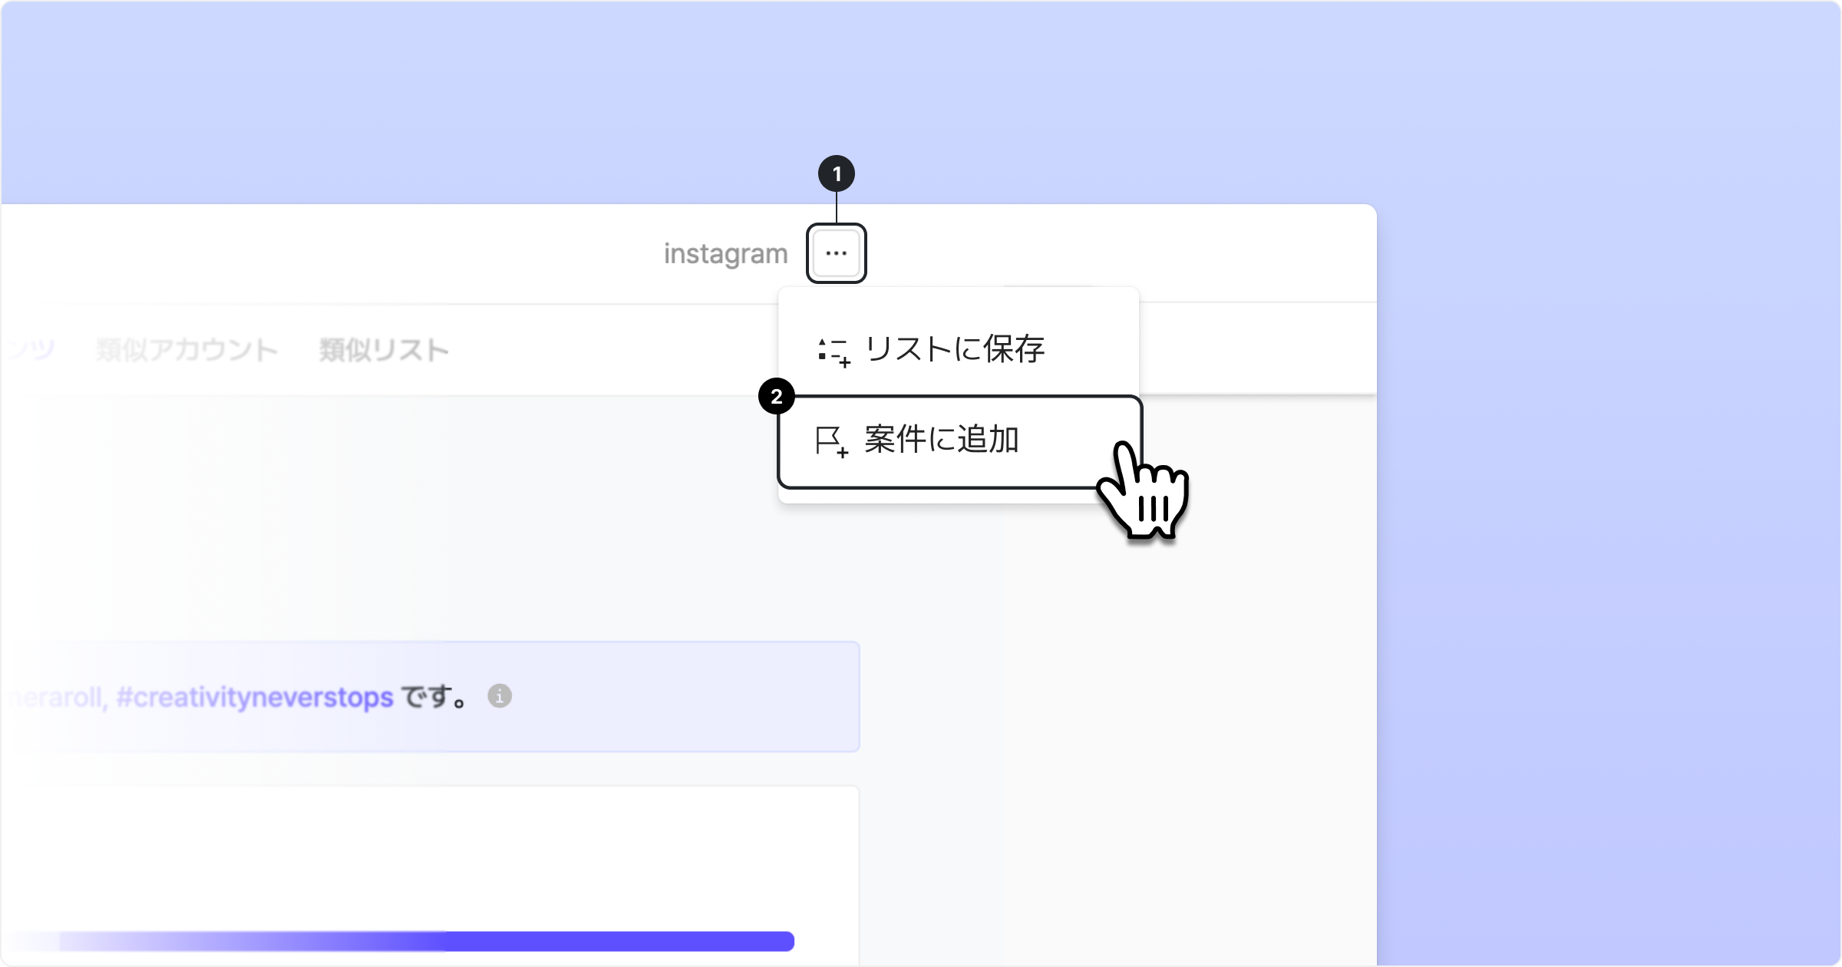Switch to the 類似リスト tab
This screenshot has width=1842, height=967.
coord(384,350)
